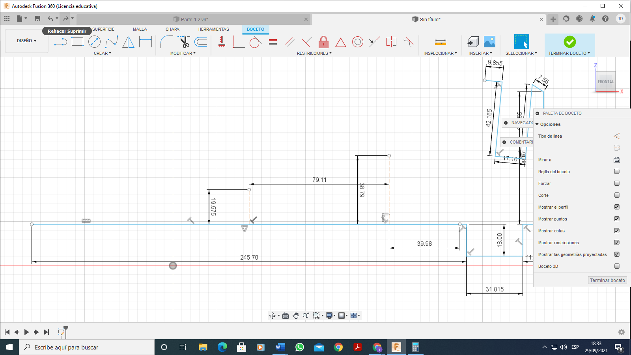Image resolution: width=631 pixels, height=355 pixels.
Task: Open the Measure tool in Inspeccionar
Action: (x=440, y=42)
